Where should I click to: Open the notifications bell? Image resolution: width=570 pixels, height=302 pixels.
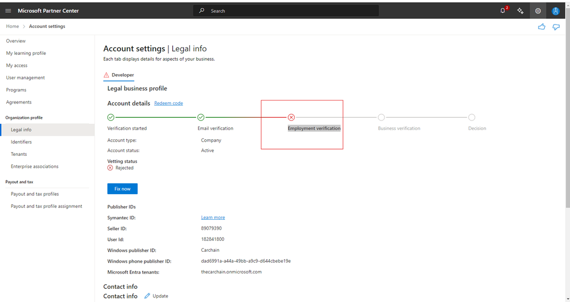pos(503,10)
